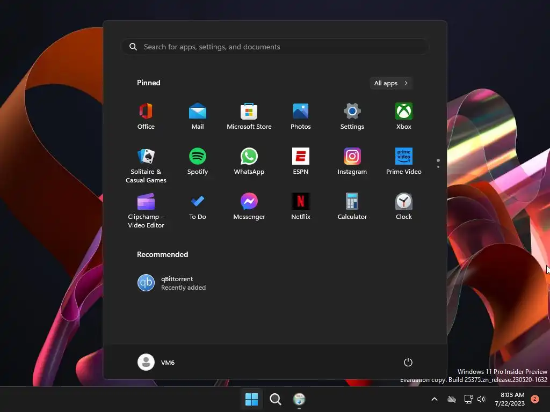550x412 pixels.
Task: Launch the Mail app
Action: tap(198, 116)
